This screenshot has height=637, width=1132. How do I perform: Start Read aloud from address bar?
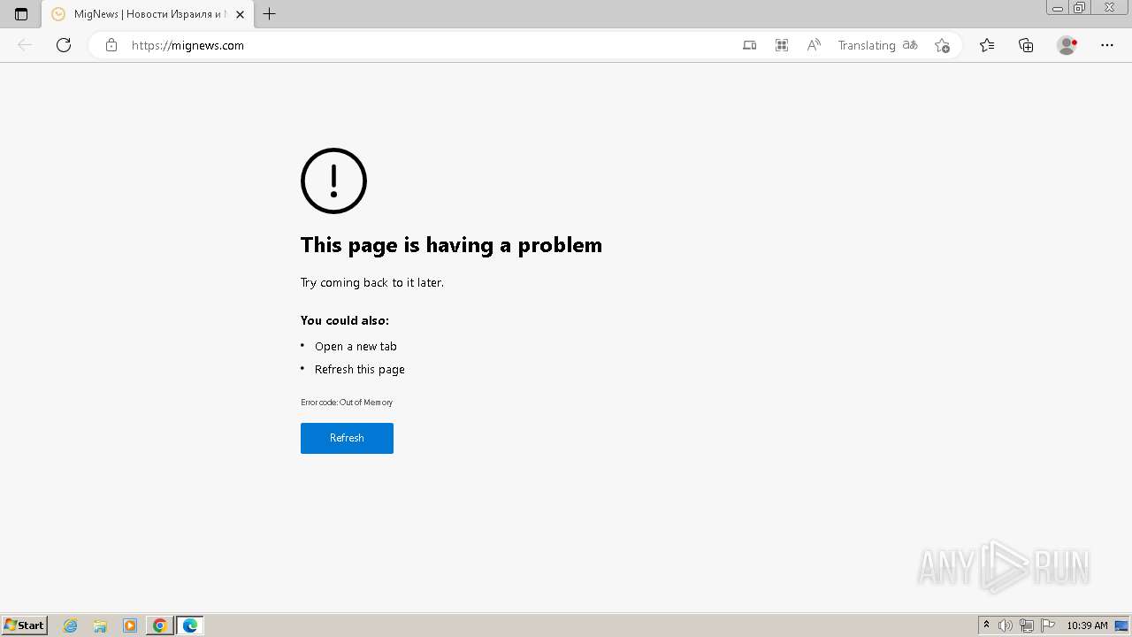[x=814, y=45]
